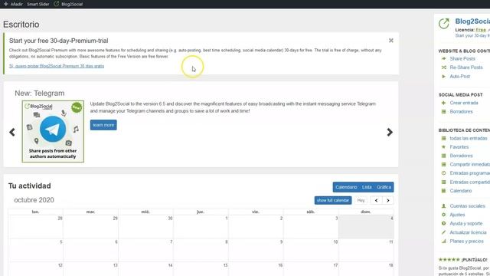Click Borradores icon under Social Media Post
Screen dimensions: 490x276
tap(443, 111)
